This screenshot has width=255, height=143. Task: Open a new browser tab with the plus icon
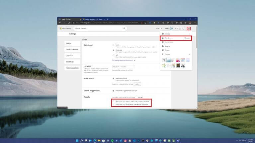click(108, 19)
